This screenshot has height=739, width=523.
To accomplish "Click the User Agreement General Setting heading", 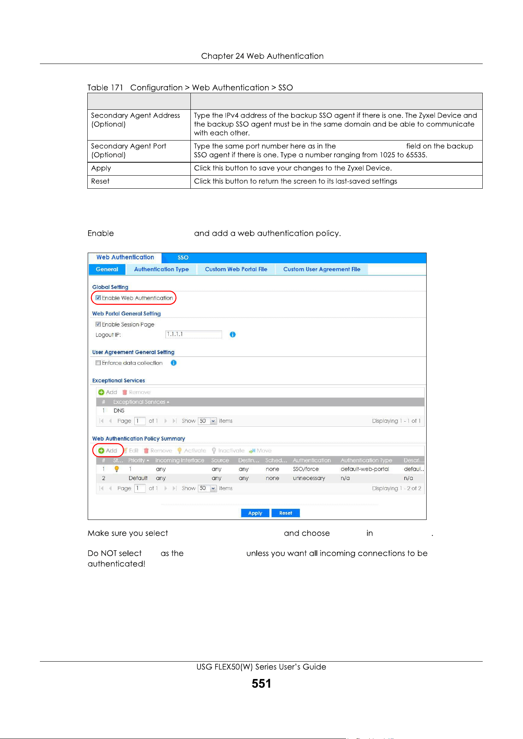I will [133, 352].
